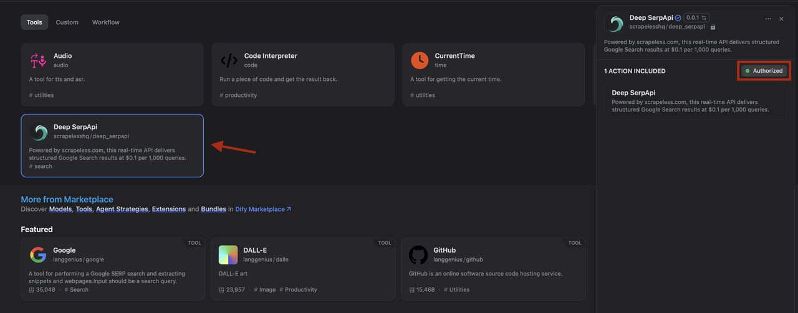The height and width of the screenshot is (313, 798).
Task: Close the Deep SerpApi detail panel
Action: (782, 19)
